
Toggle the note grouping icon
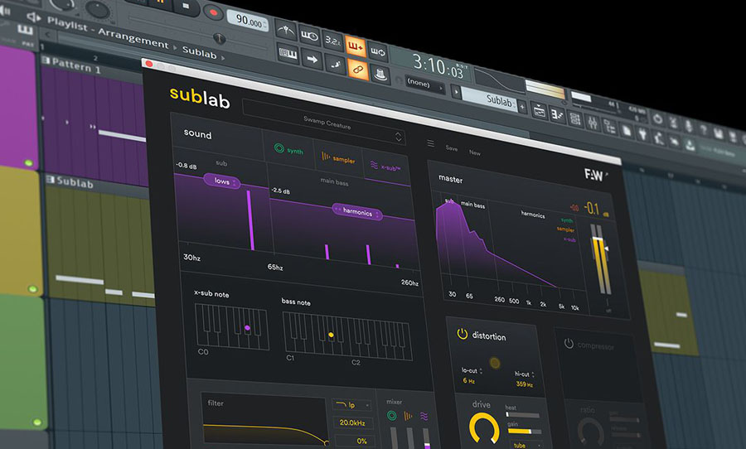(x=336, y=65)
